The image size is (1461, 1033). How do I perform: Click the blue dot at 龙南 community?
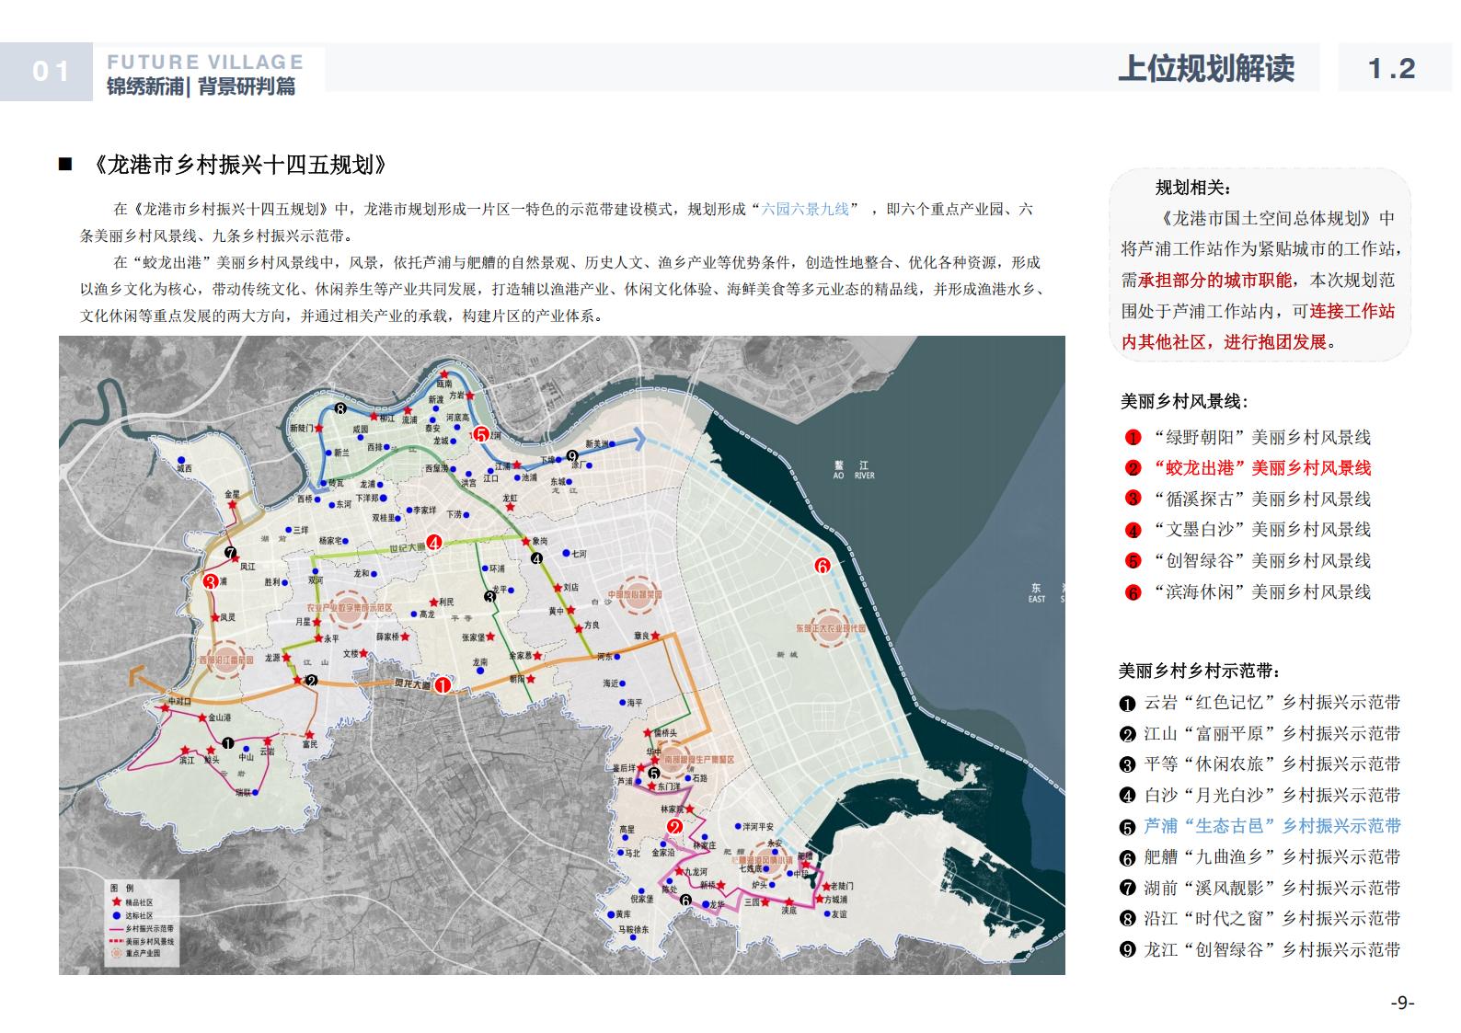pos(479,671)
